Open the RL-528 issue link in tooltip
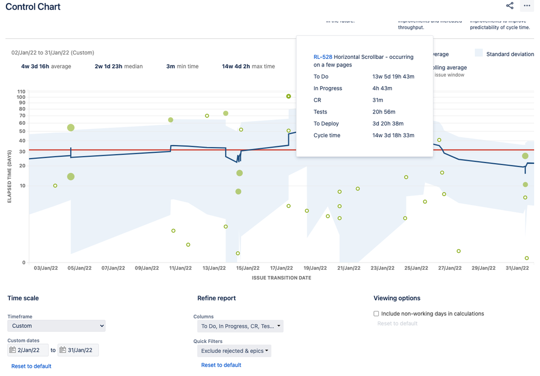540x376 pixels. pos(323,57)
